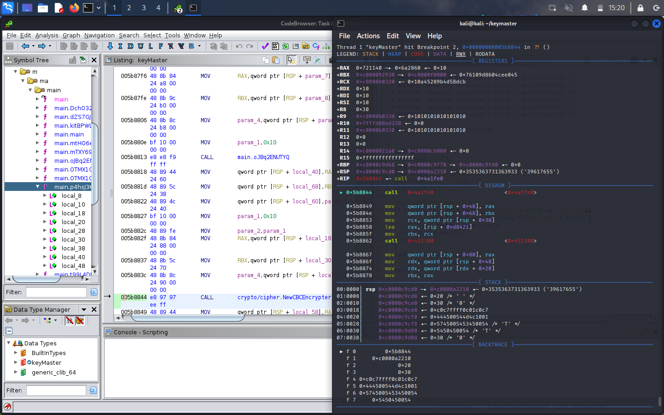This screenshot has width=664, height=415.
Task: Click the Save icon in Ghidra toolbar
Action: [9, 46]
